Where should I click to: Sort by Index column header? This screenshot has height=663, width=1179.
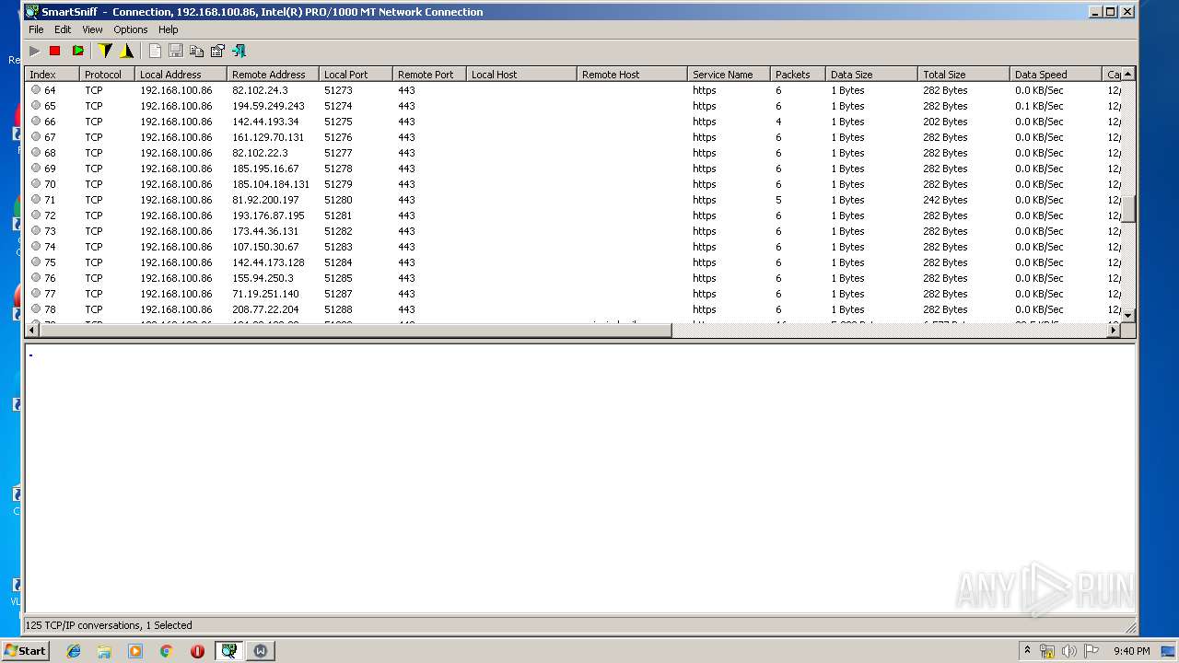[53, 75]
